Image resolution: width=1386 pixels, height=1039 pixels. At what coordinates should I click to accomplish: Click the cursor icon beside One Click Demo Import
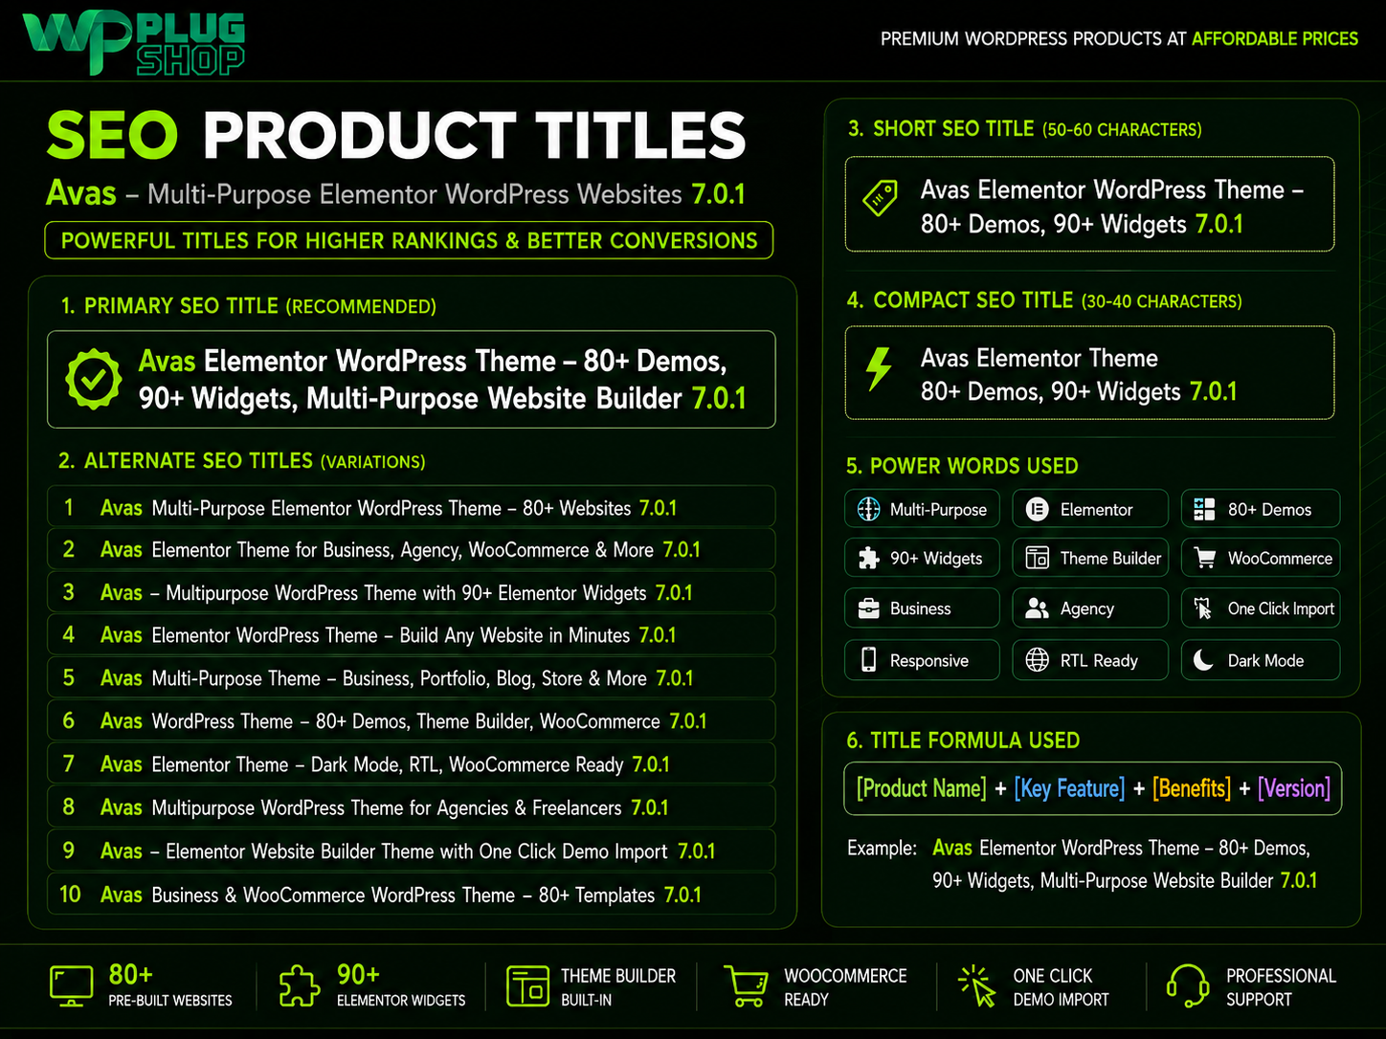976,986
